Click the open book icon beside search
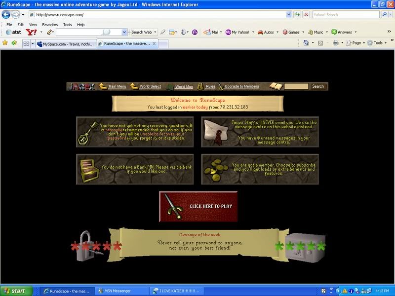 (276, 86)
